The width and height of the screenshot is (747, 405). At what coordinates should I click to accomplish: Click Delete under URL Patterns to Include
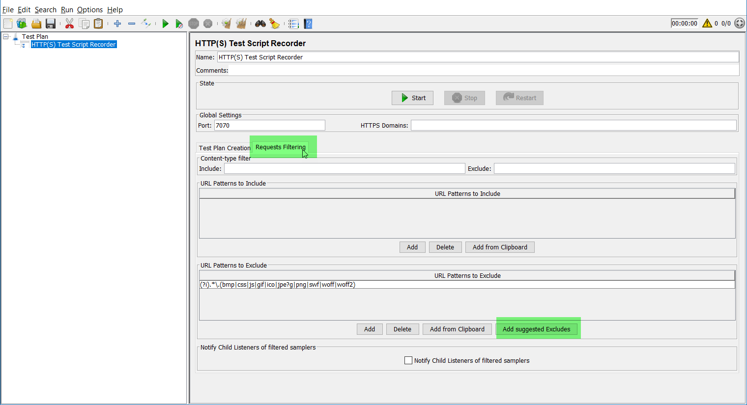click(445, 247)
